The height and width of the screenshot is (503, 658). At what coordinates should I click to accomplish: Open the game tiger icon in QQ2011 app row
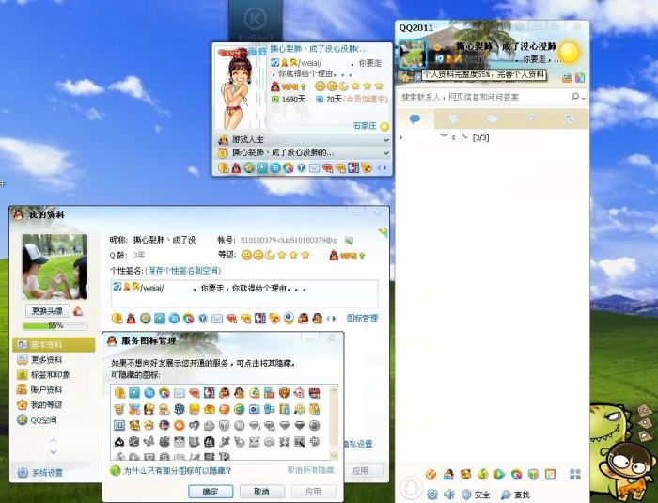pos(465,475)
